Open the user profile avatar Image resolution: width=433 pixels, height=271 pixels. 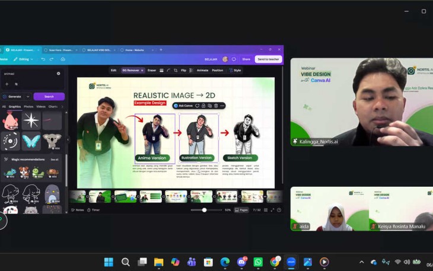click(225, 59)
